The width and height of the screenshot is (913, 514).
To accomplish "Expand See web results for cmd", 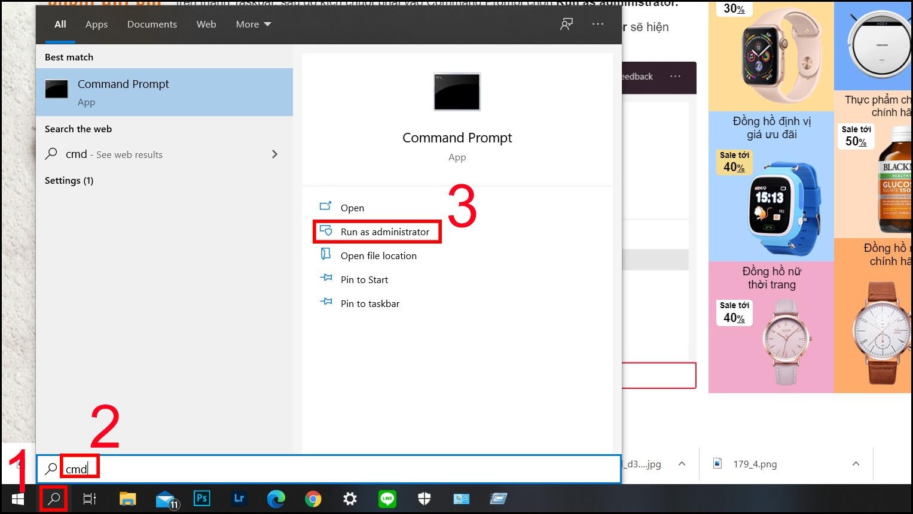I will [x=274, y=154].
